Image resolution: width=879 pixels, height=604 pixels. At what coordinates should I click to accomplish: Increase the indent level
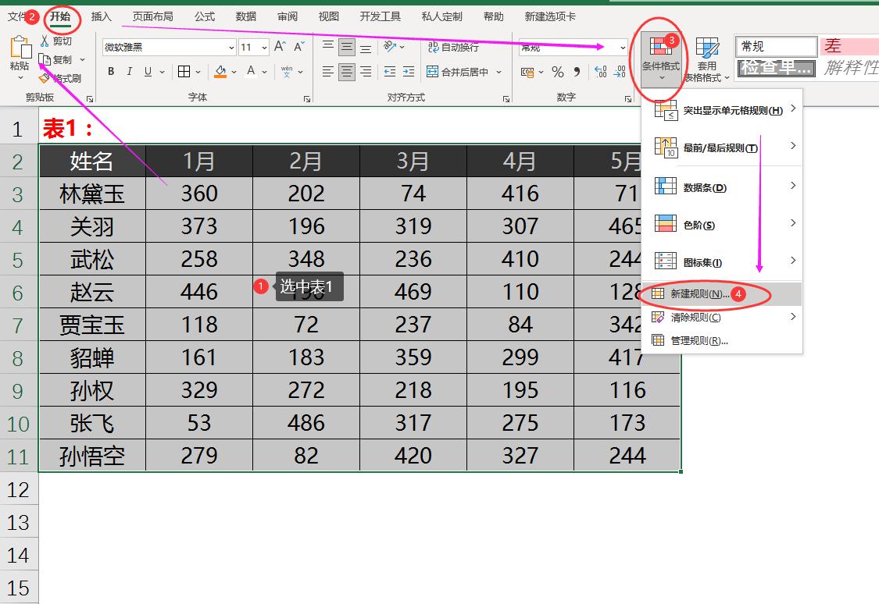coord(409,72)
